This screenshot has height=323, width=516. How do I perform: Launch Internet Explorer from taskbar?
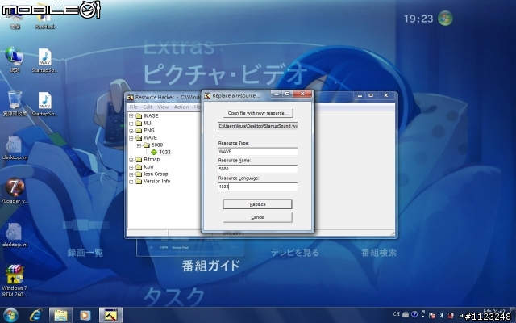pyautogui.click(x=35, y=316)
